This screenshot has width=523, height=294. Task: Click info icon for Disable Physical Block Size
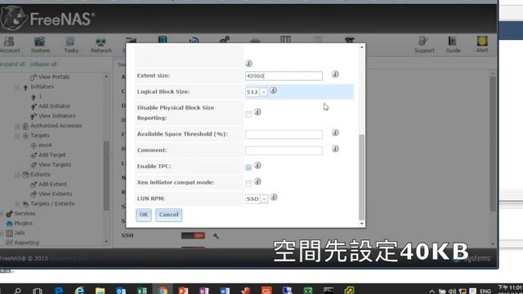pos(257,112)
